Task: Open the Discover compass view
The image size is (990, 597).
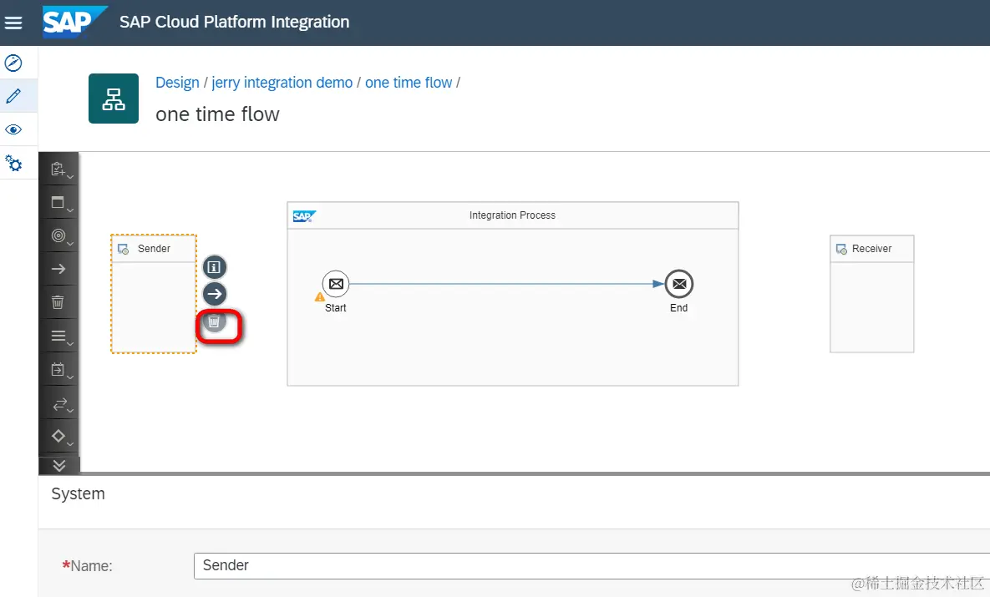Action: (13, 63)
